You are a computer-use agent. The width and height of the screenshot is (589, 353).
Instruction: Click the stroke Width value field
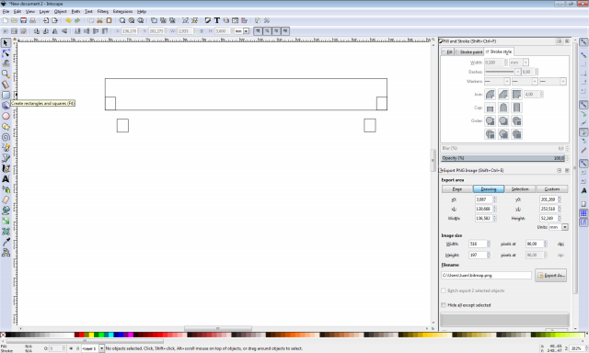(493, 63)
